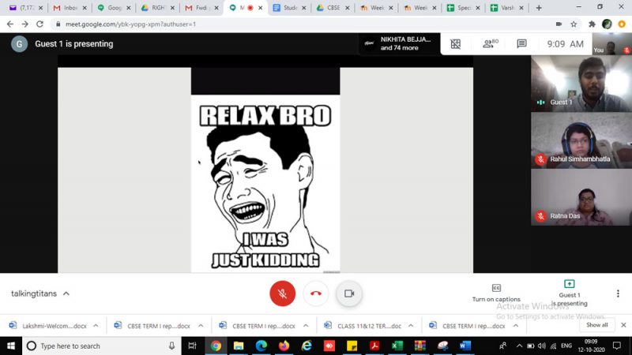Mute or unmute the microphone button

282,293
